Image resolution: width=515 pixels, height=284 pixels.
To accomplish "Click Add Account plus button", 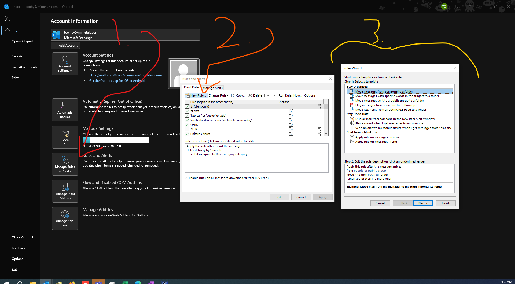I will (x=65, y=45).
